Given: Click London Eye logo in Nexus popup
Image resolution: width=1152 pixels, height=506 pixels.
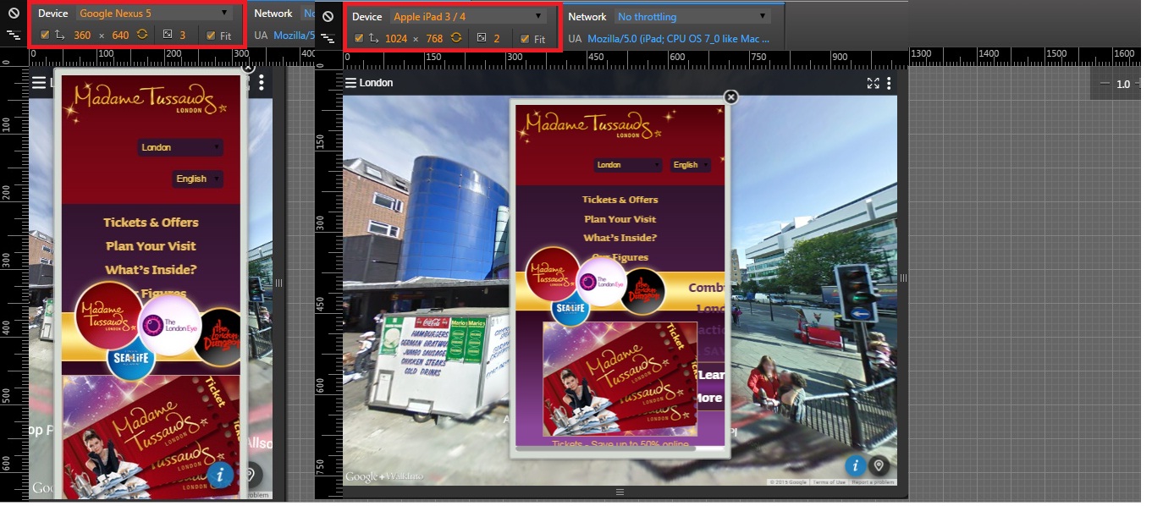Looking at the screenshot, I should click(169, 324).
